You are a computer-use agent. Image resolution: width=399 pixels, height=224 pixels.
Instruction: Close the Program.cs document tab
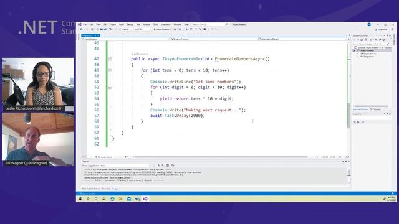click(99, 35)
